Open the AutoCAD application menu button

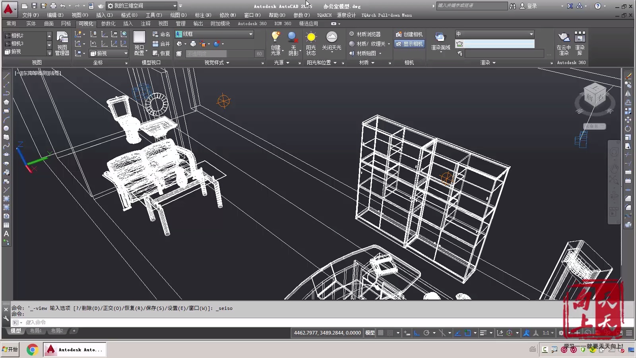9,9
